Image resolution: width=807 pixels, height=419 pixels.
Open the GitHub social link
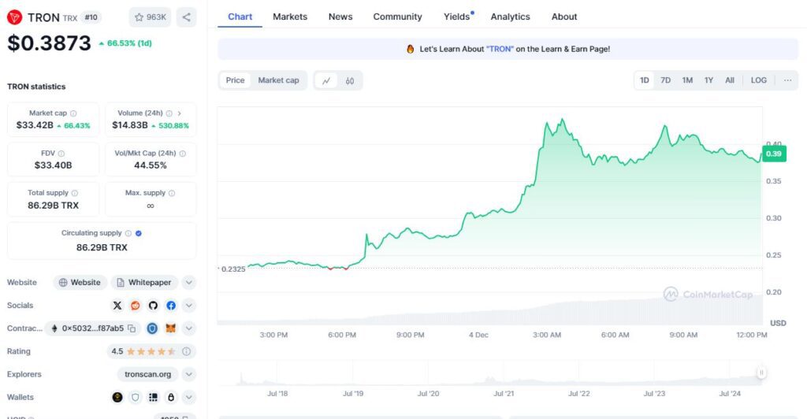pyautogui.click(x=153, y=306)
